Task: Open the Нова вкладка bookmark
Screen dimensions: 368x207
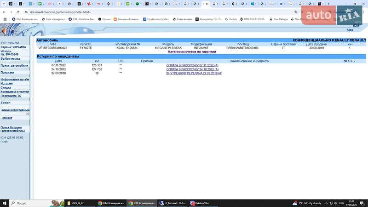Action: pos(183,19)
